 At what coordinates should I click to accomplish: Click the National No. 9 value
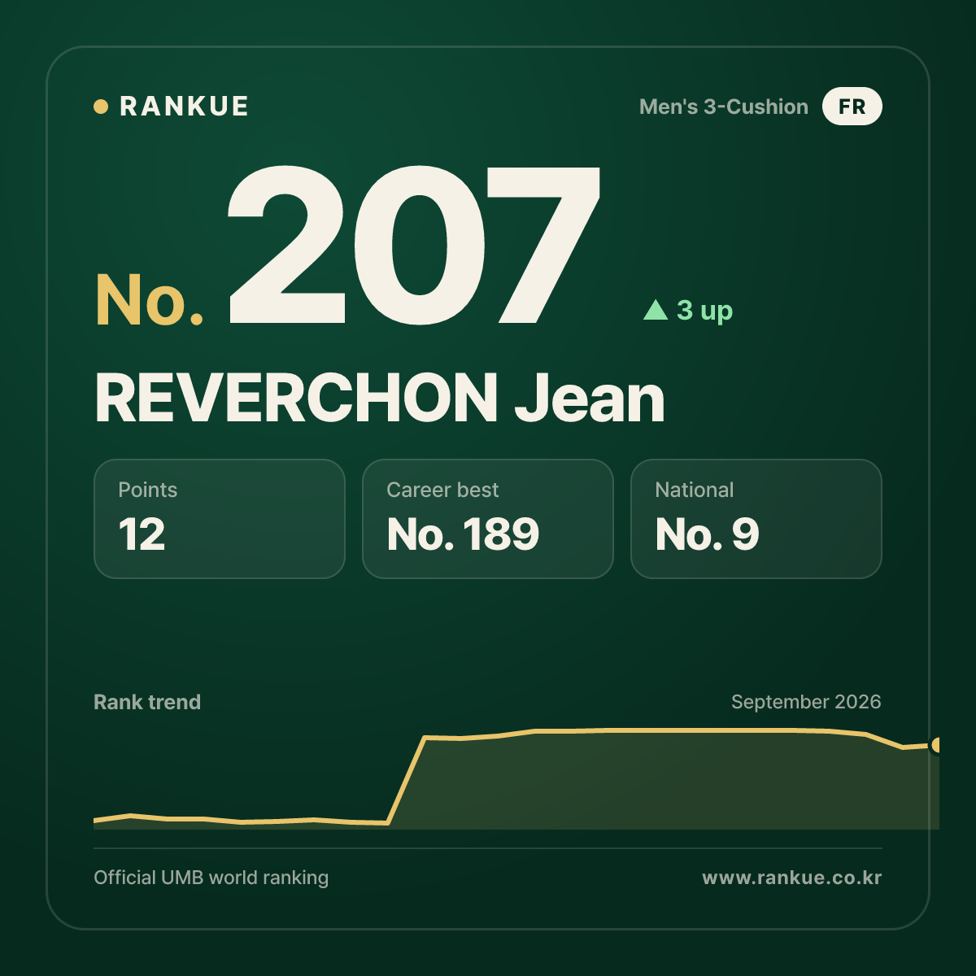707,534
